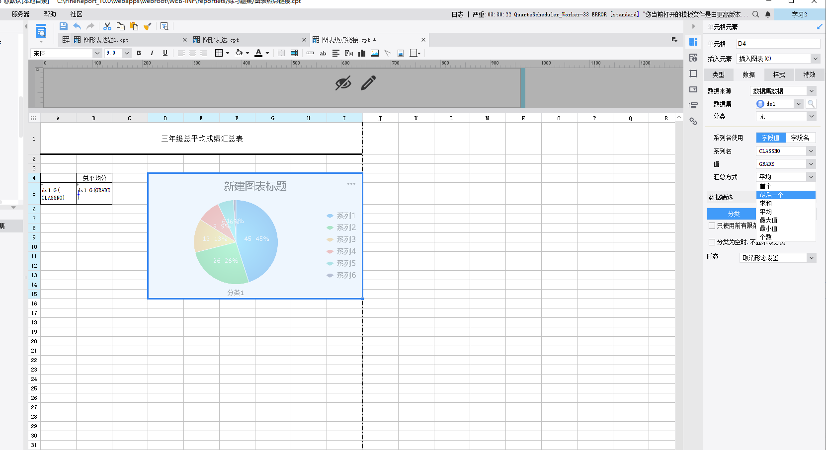Screen dimensions: 826x450
Task: Undo the last action
Action: (x=77, y=26)
